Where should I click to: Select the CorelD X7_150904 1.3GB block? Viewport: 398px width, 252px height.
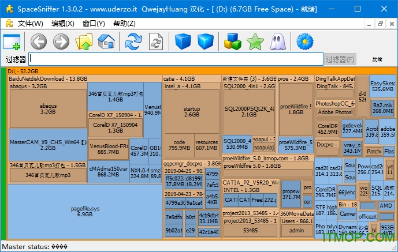tap(116, 127)
